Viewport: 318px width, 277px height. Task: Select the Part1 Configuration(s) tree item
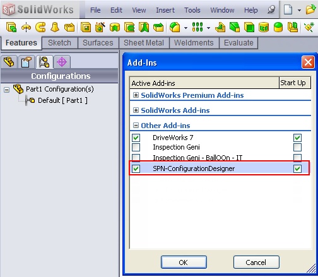pos(59,89)
